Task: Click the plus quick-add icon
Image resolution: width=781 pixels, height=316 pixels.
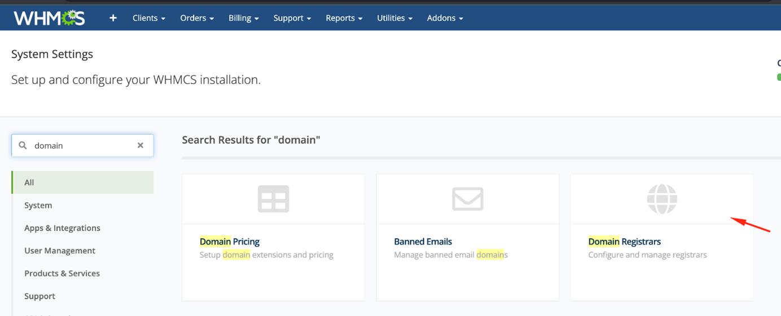Action: 113,18
